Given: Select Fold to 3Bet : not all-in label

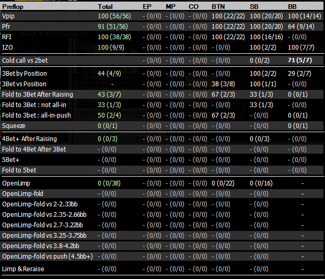Looking at the screenshot, I should tap(34, 105).
